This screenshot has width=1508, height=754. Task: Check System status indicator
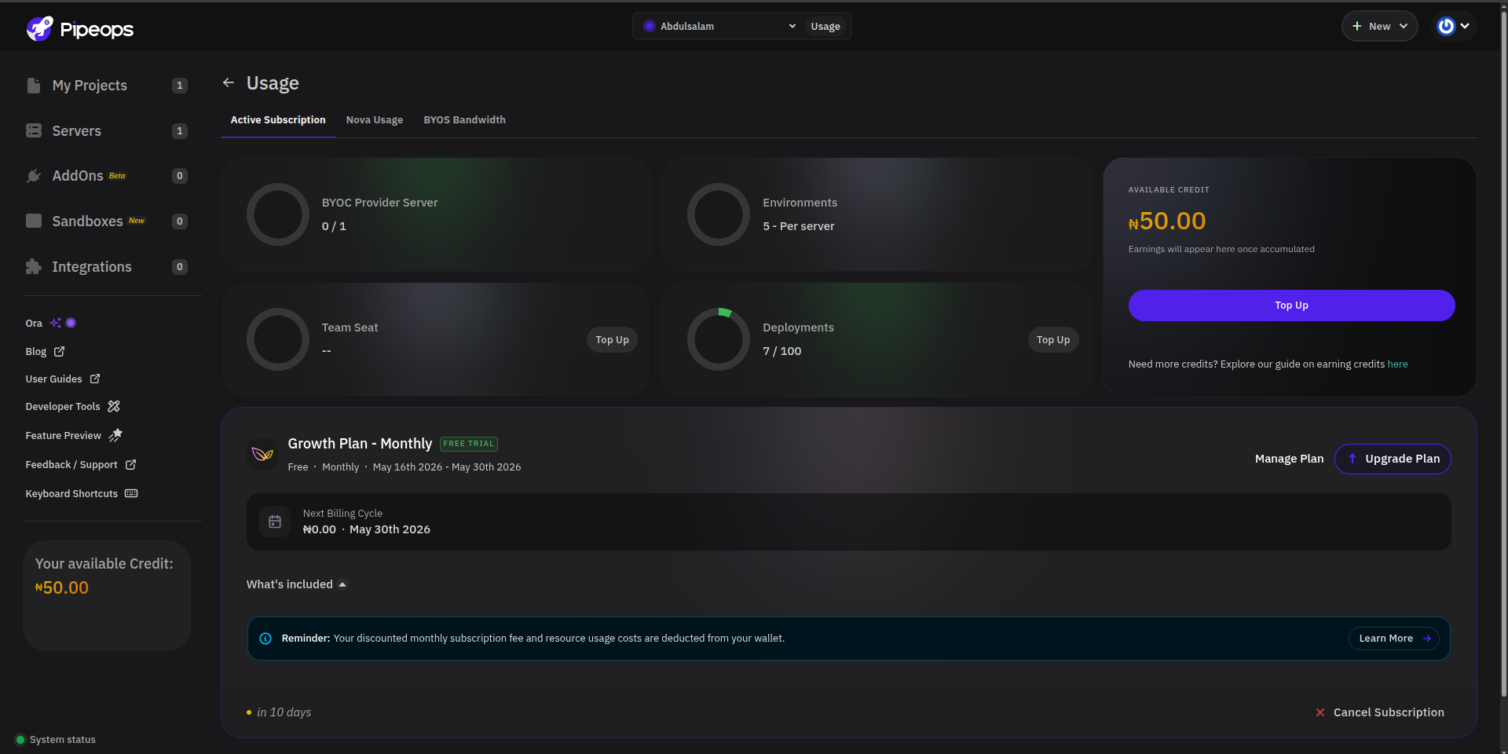(56, 740)
